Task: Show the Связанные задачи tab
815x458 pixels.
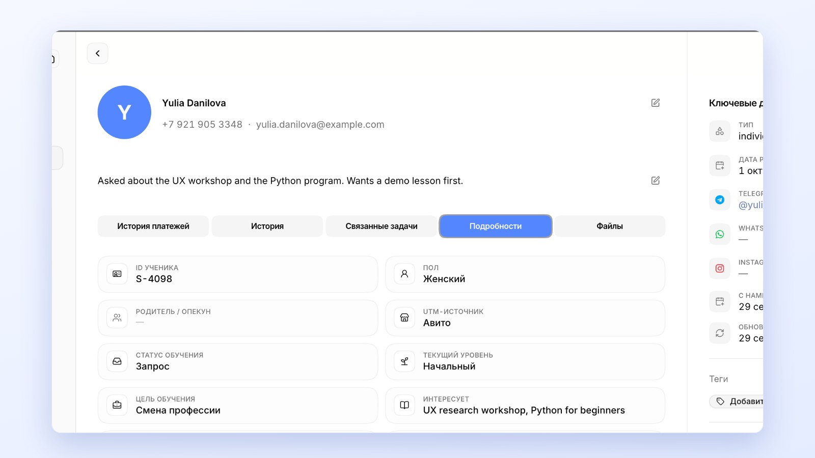Action: pos(382,226)
